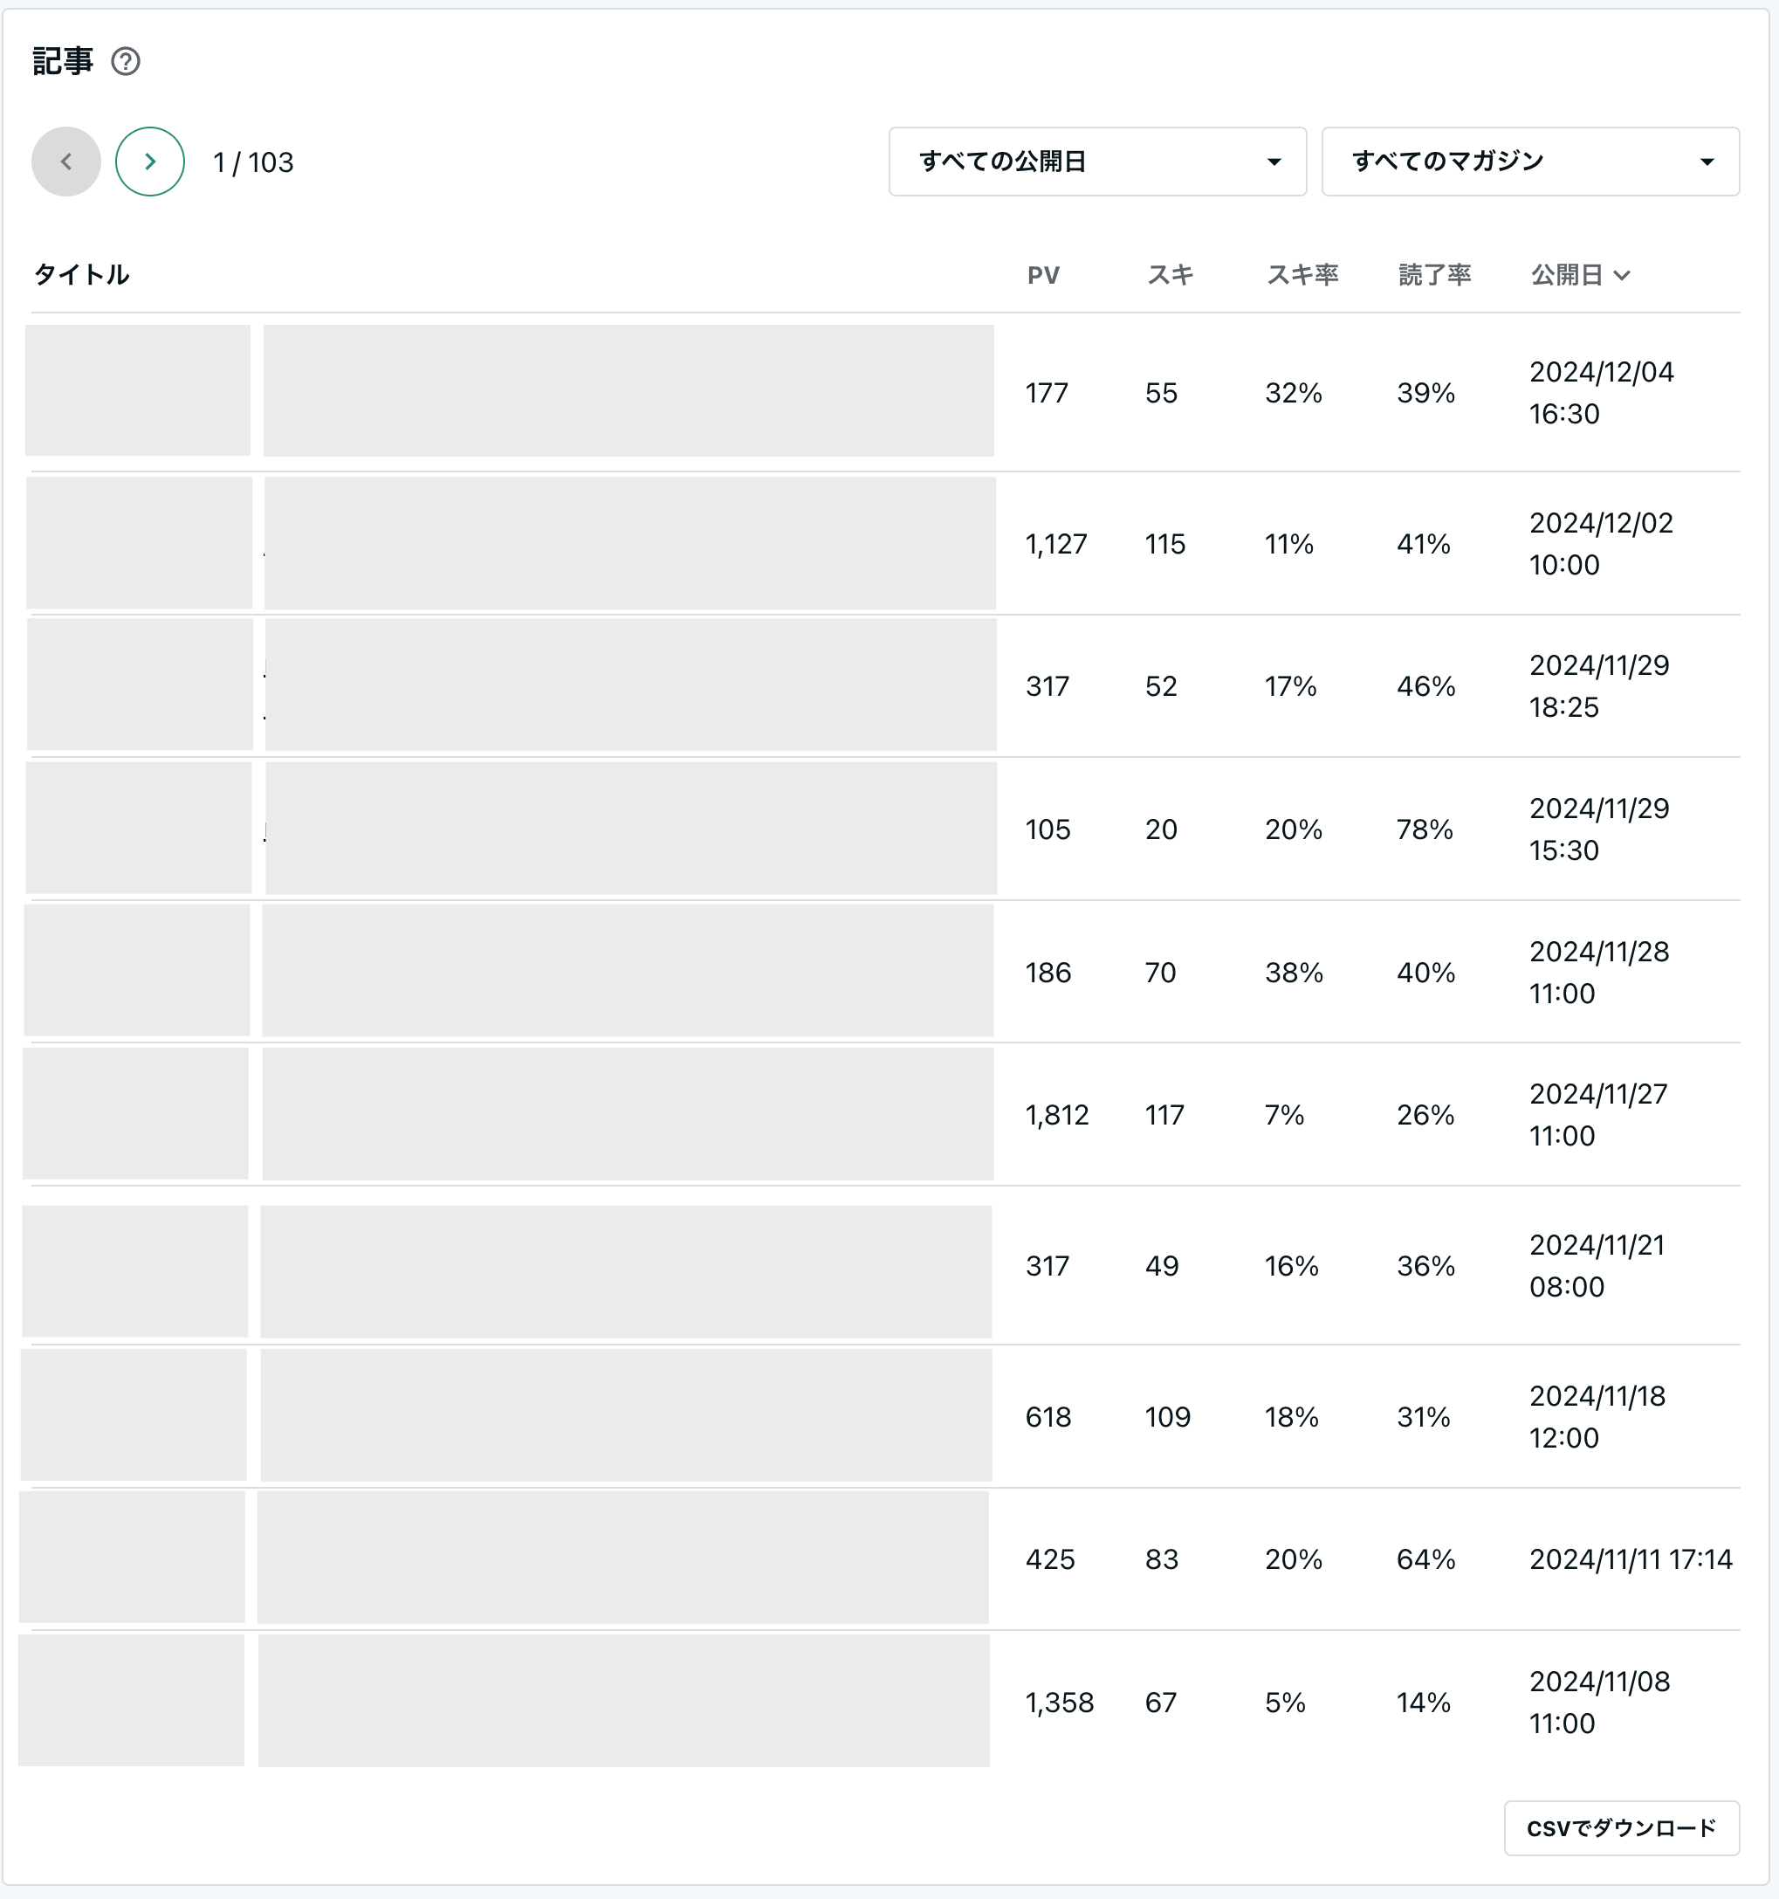The height and width of the screenshot is (1899, 1779).
Task: Select PV value 1,358
Action: click(1060, 1703)
